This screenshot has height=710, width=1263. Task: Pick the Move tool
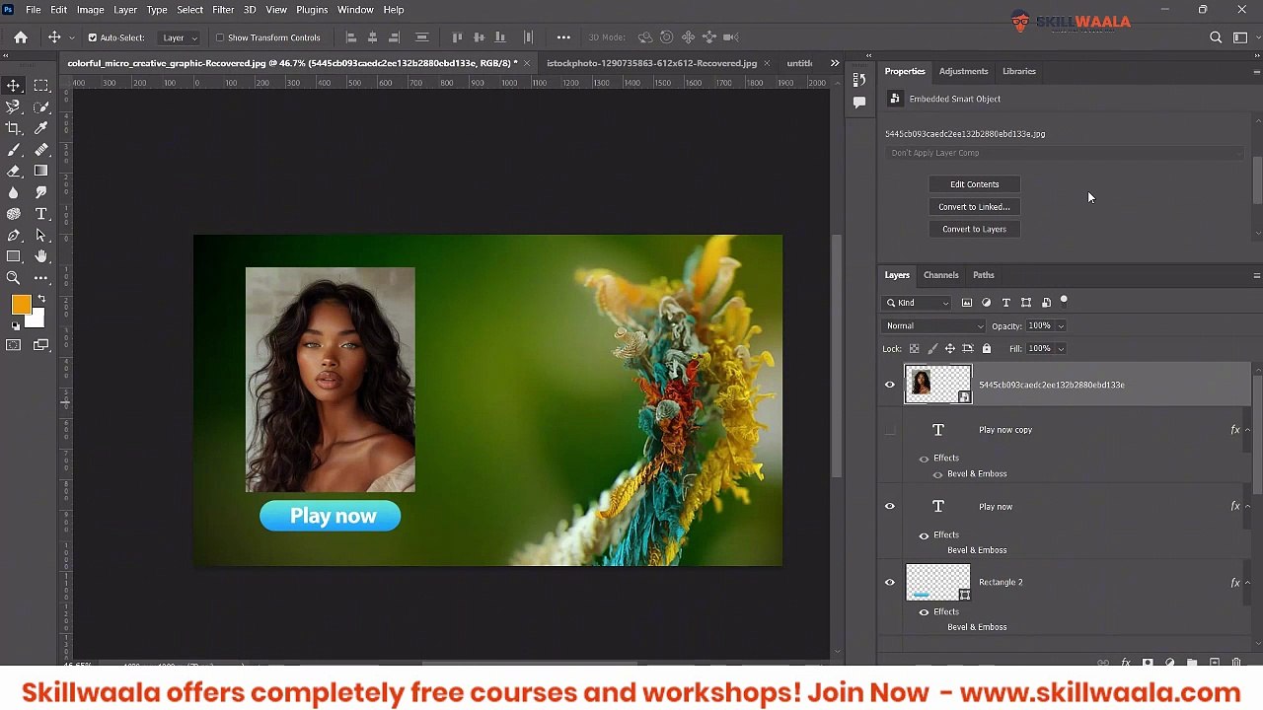(x=14, y=86)
